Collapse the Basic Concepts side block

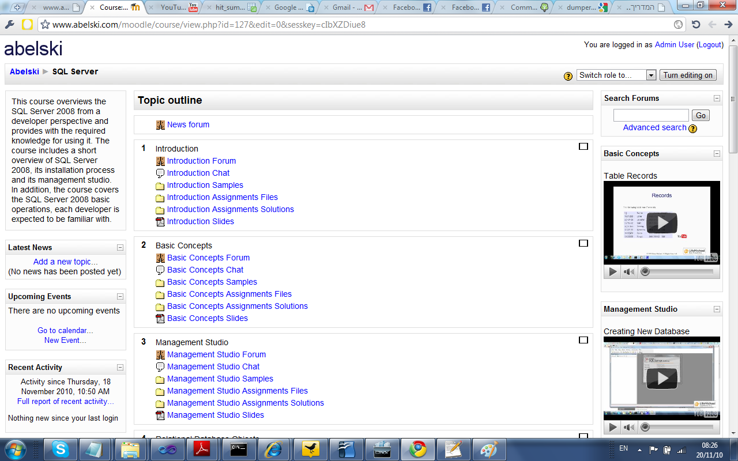point(717,154)
